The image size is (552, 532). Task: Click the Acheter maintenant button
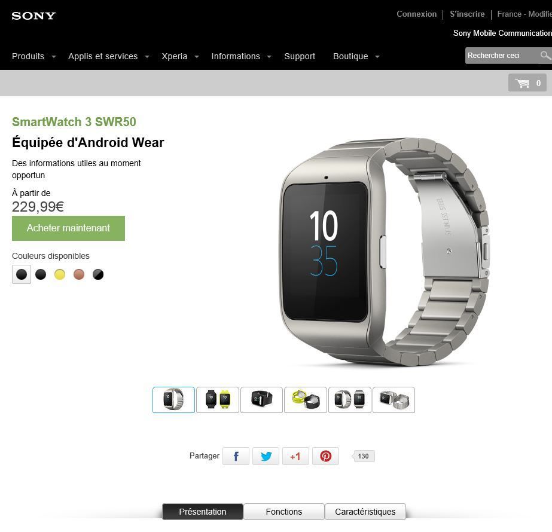click(68, 228)
